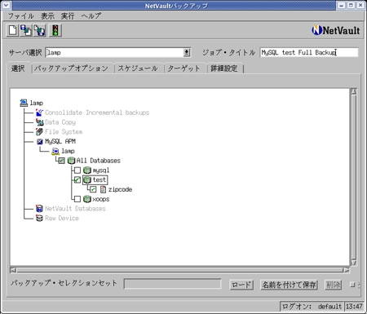Select the mysql tree label
The image size is (367, 314).
coord(101,170)
